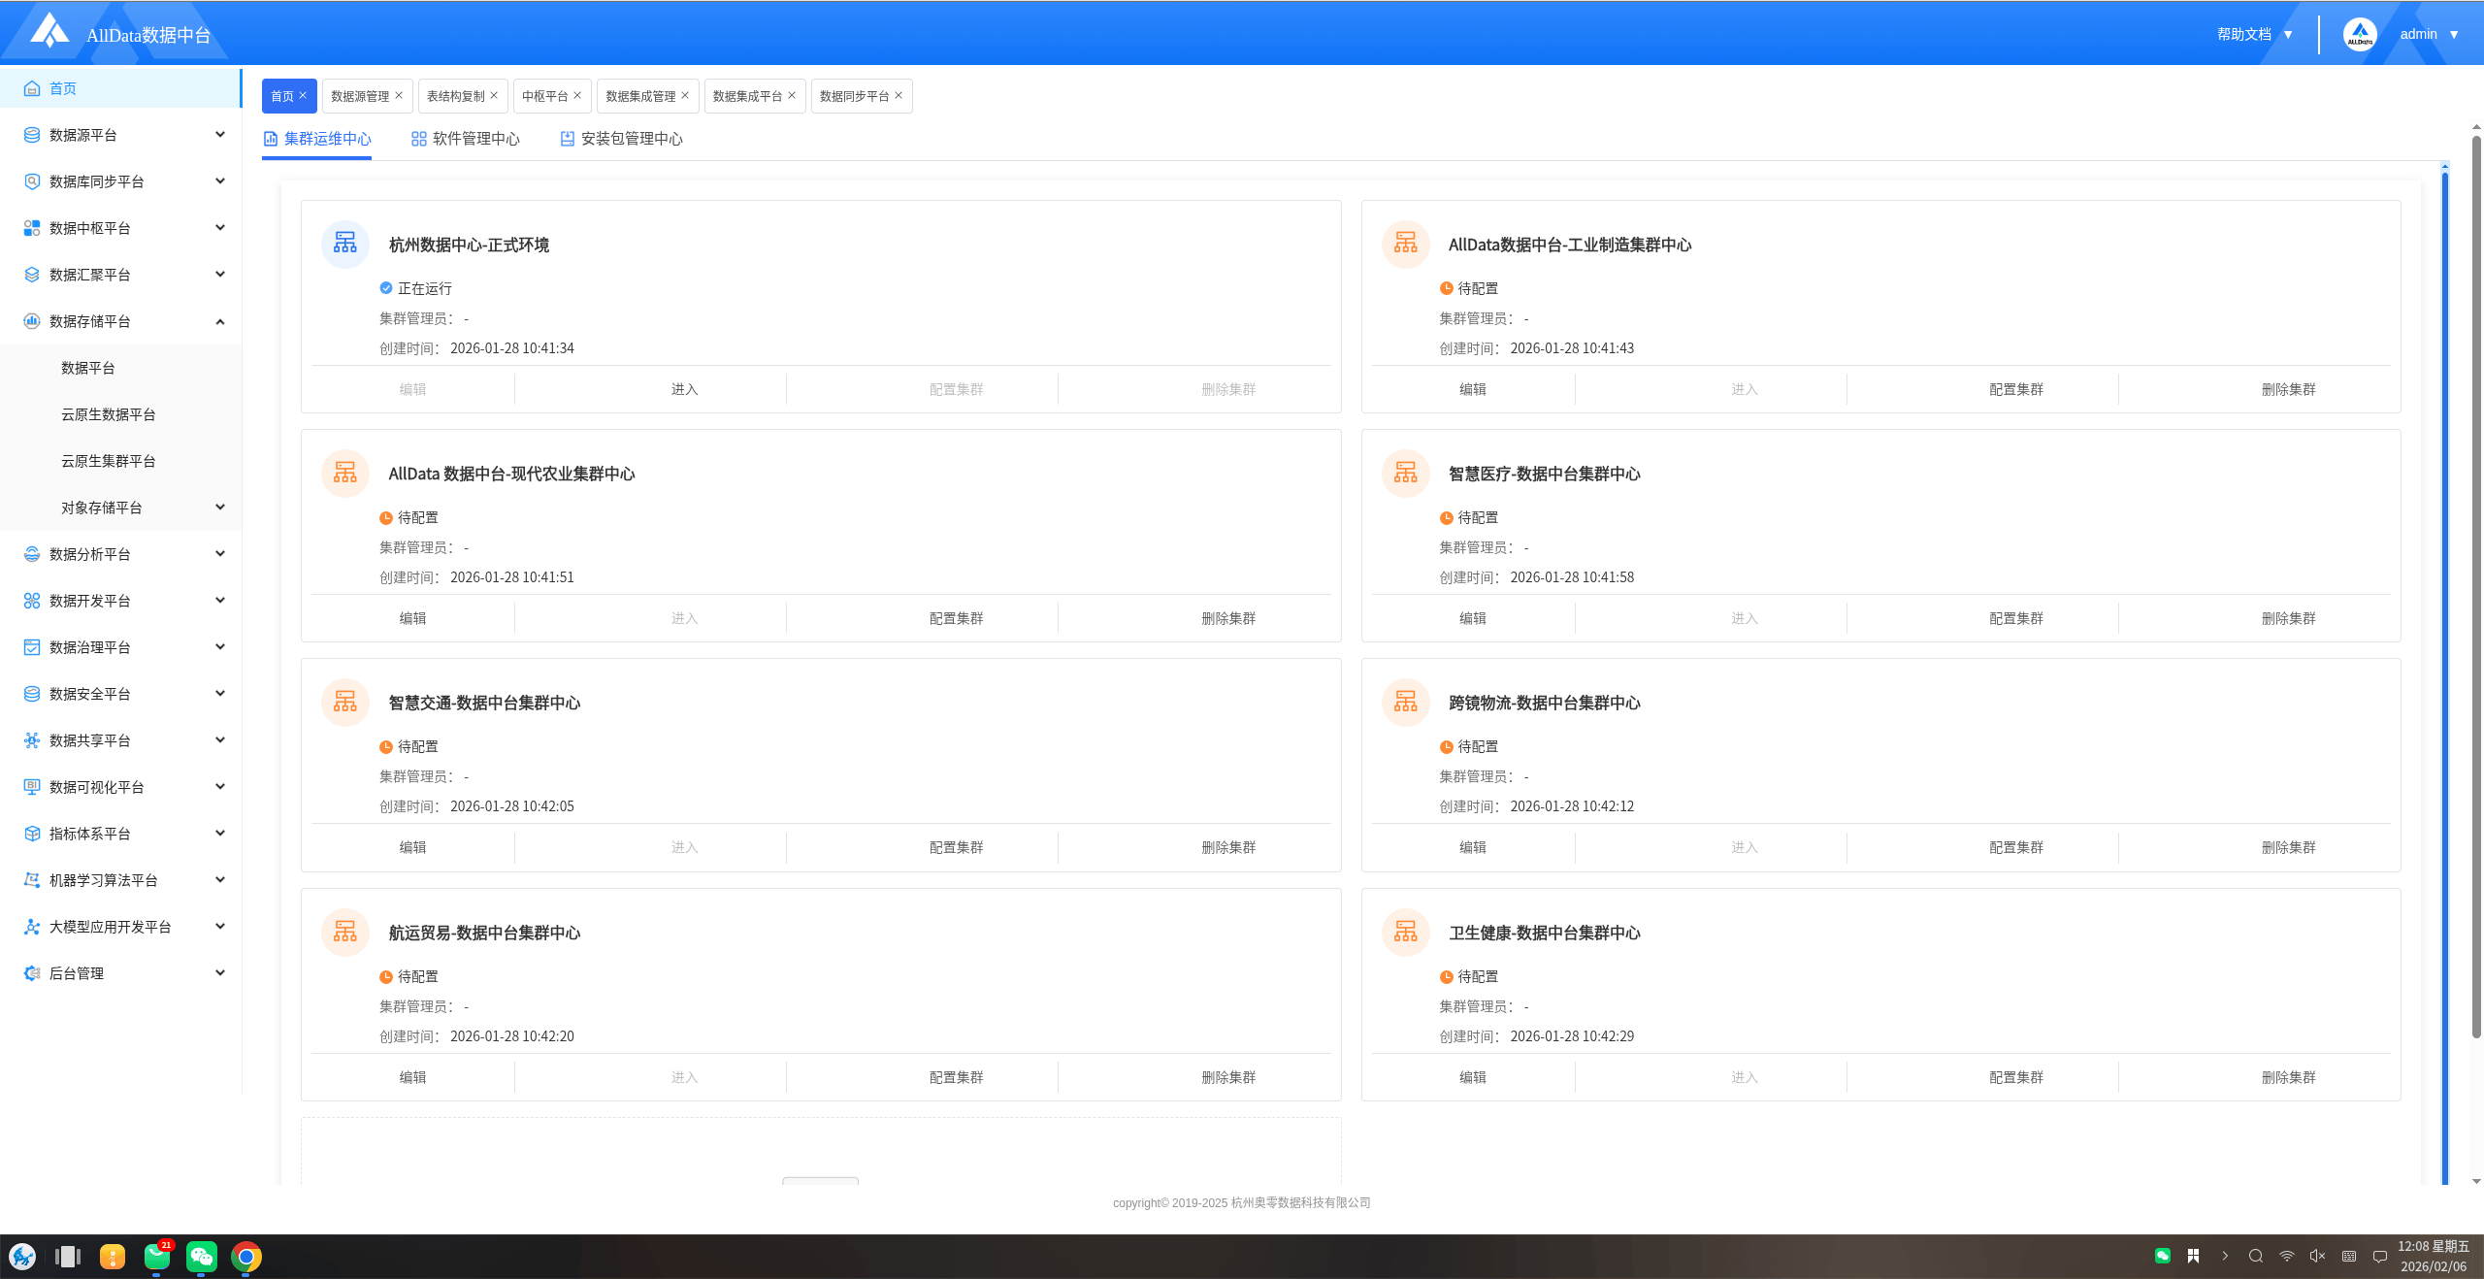Switch to 软件管理中心 tab
The image size is (2484, 1279).
pos(466,139)
